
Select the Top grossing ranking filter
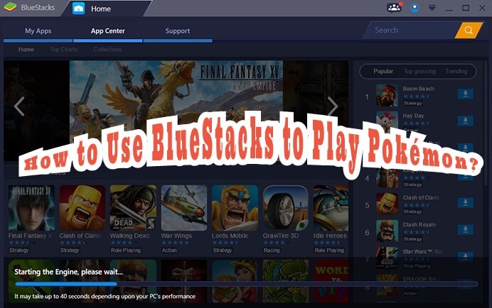pos(419,71)
